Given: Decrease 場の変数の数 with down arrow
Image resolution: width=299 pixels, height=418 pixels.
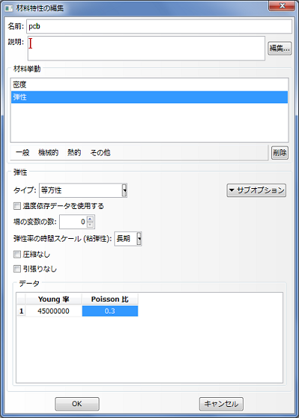Looking at the screenshot, I should click(90, 225).
